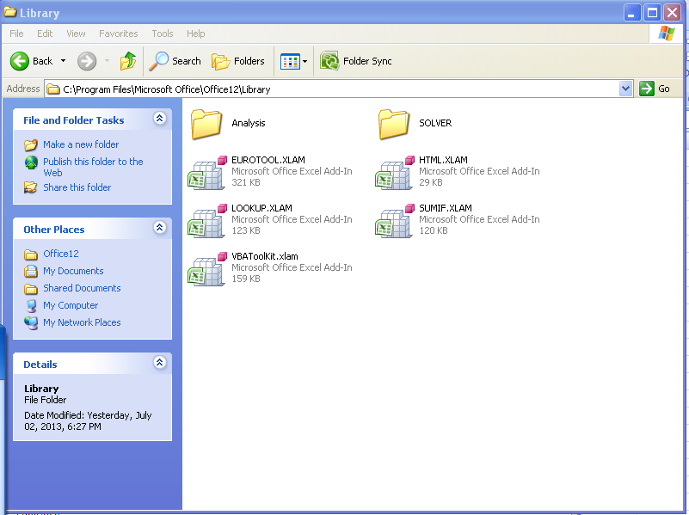Image resolution: width=689 pixels, height=515 pixels.
Task: Open the Forward history dropdown arrow
Action: (x=107, y=61)
